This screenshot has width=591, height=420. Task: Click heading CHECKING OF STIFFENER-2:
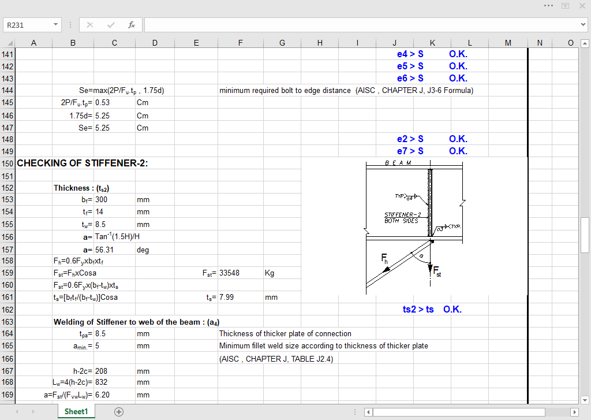click(x=82, y=163)
